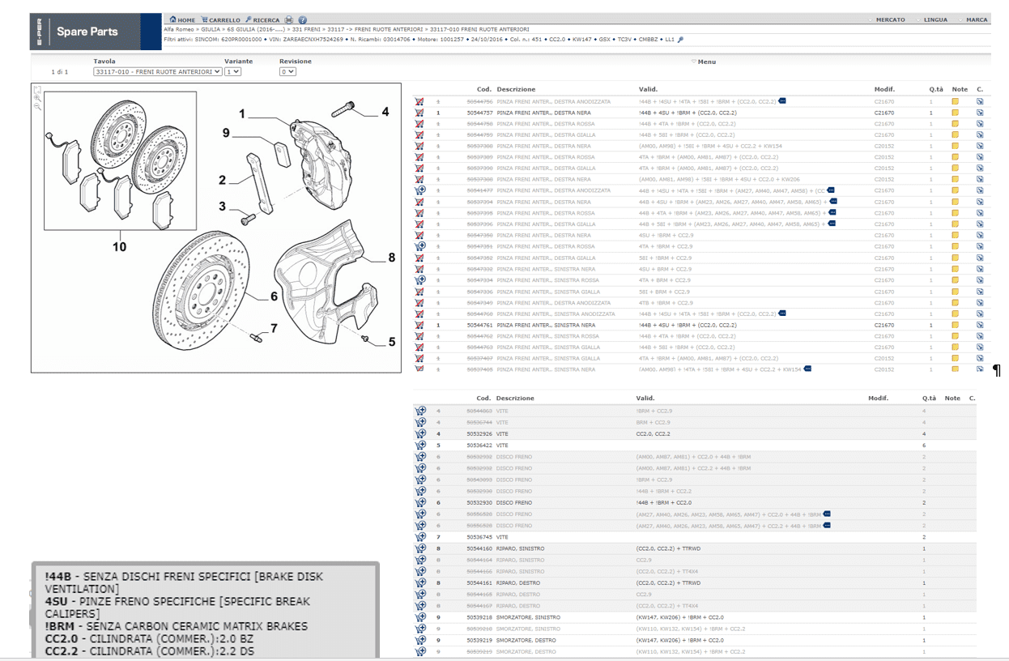Open the help question-mark icon
Viewport: 1009px width, 661px height.
click(x=303, y=19)
